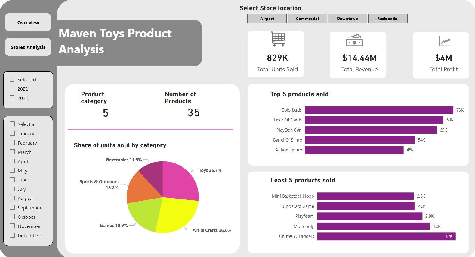This screenshot has width=475, height=257.
Task: Check the 2022 year checkbox
Action: (12, 88)
